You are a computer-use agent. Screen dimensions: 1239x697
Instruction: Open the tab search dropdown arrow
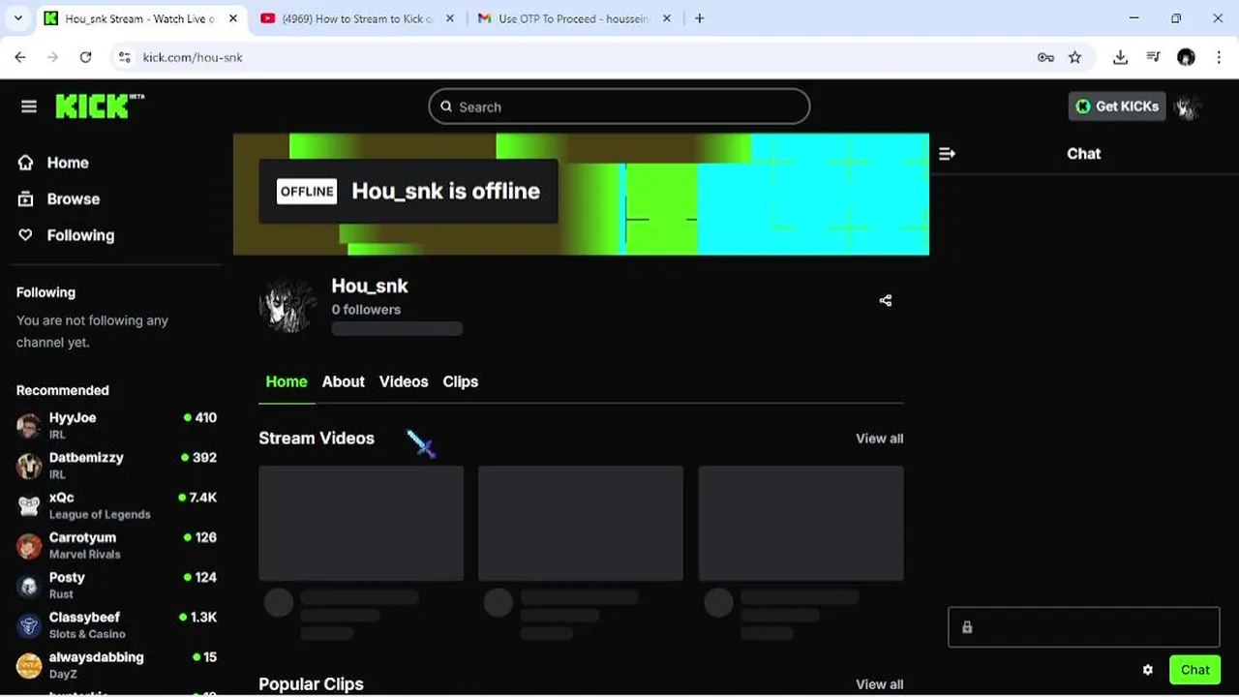tap(17, 18)
